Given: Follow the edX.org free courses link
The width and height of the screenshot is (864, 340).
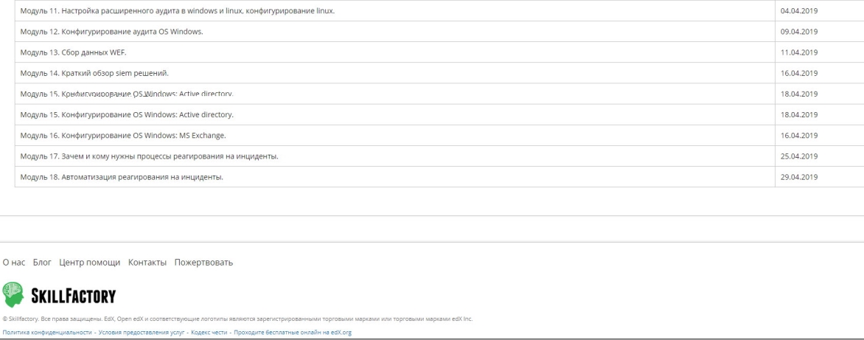Looking at the screenshot, I should (293, 333).
